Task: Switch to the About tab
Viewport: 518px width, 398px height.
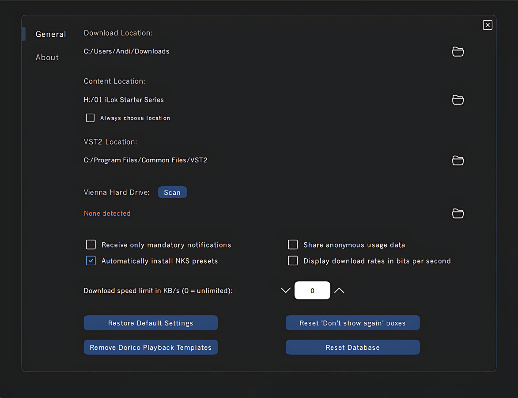Action: pyautogui.click(x=47, y=57)
